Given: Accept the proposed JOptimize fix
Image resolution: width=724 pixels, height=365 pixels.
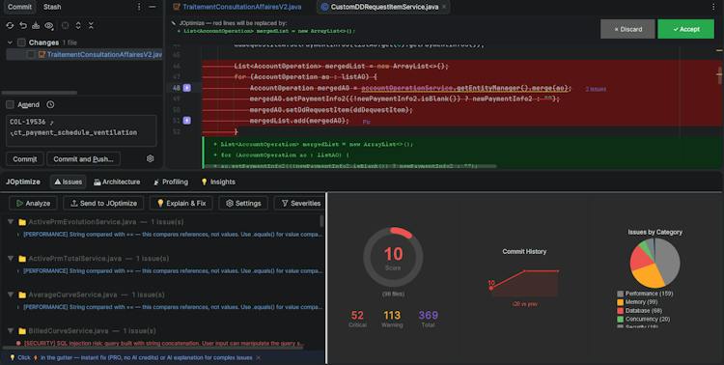Looking at the screenshot, I should [685, 29].
